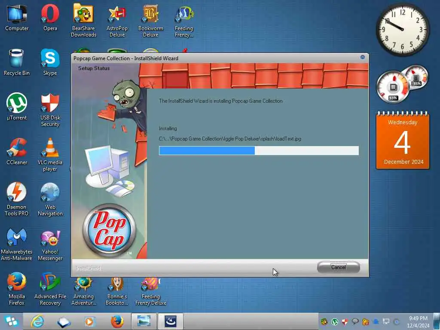
Task: Open the Computer desktop icon
Action: 17,17
